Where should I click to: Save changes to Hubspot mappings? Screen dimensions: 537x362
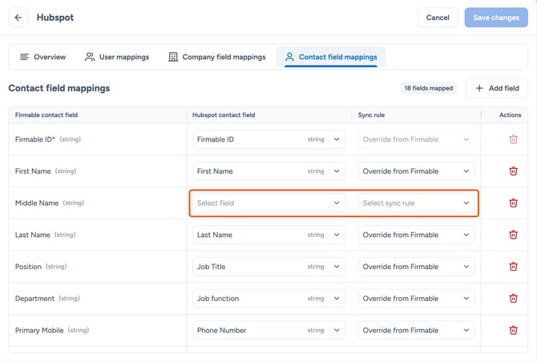[496, 18]
